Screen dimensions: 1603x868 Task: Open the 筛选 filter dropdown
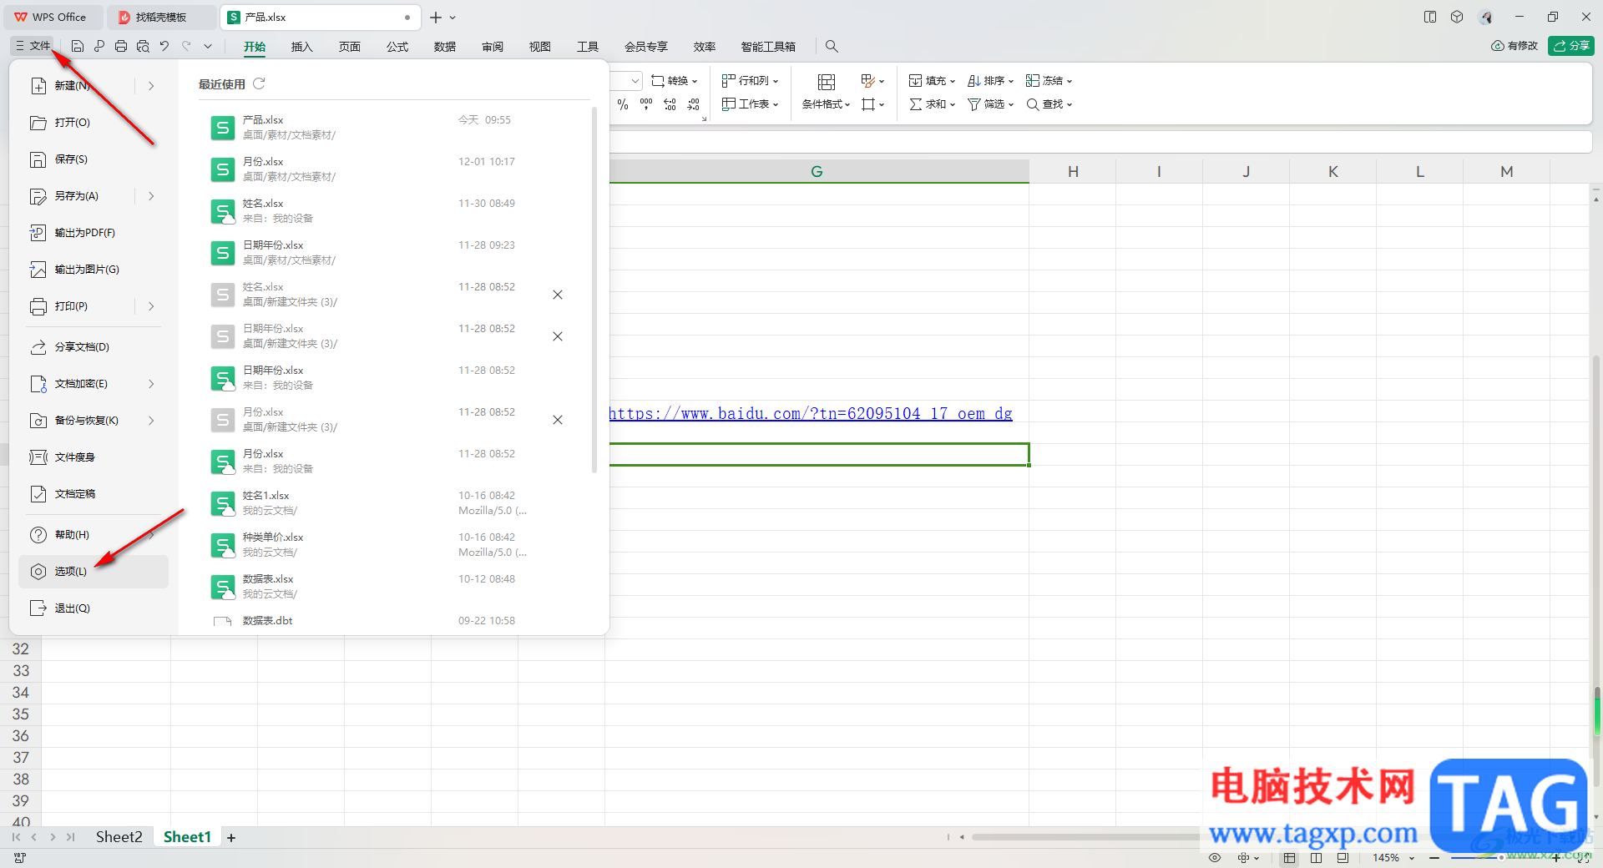click(x=990, y=104)
